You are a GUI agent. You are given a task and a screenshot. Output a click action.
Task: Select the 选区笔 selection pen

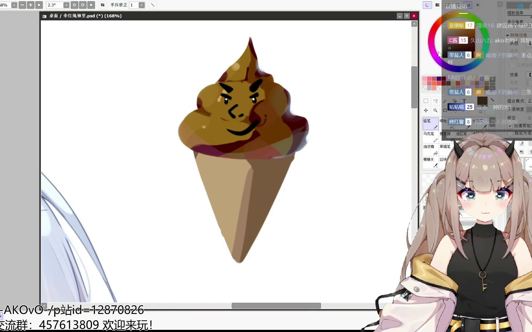[x=461, y=134]
